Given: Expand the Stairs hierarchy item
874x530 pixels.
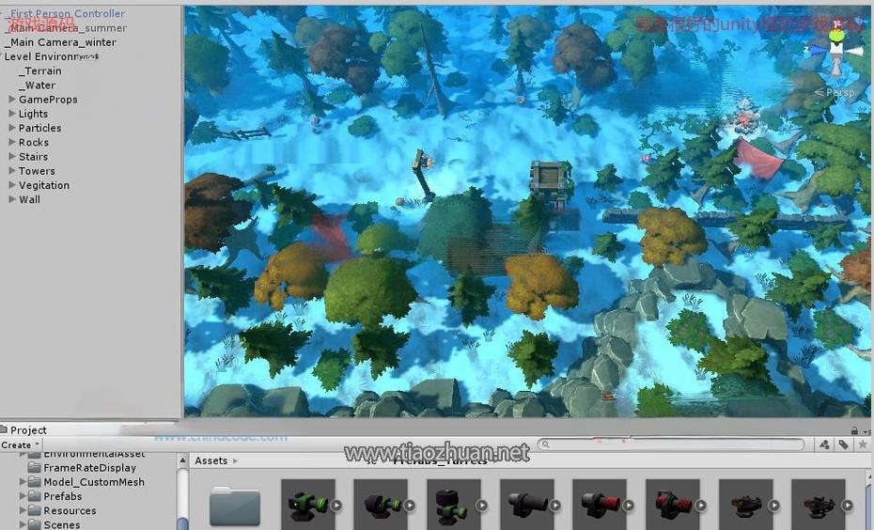Looking at the screenshot, I should click(12, 157).
